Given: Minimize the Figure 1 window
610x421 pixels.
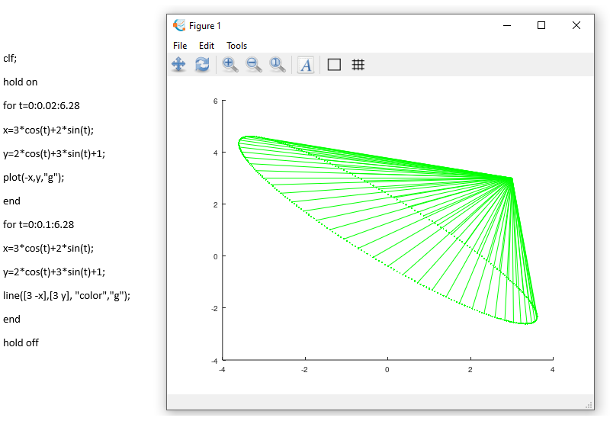Looking at the screenshot, I should point(507,25).
